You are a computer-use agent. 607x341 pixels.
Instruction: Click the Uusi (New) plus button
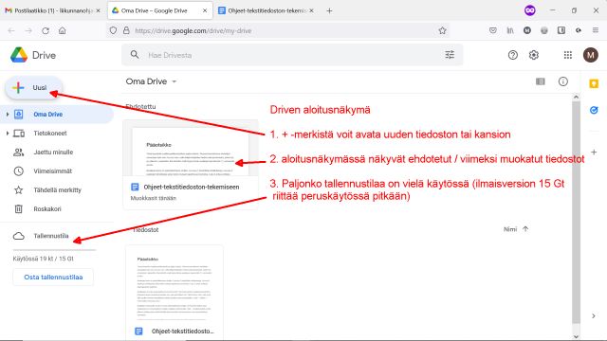pos(34,88)
